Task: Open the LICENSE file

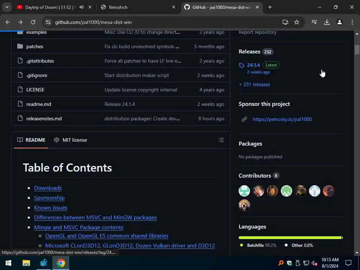Action: (x=36, y=90)
